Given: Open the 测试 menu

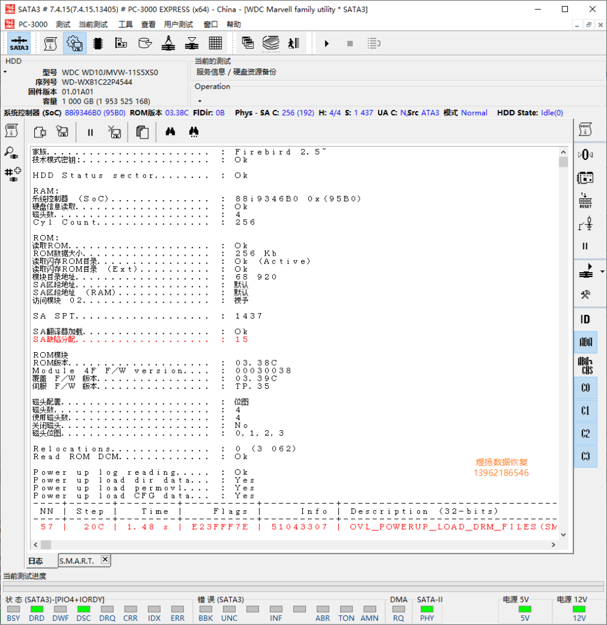Looking at the screenshot, I should (x=63, y=24).
